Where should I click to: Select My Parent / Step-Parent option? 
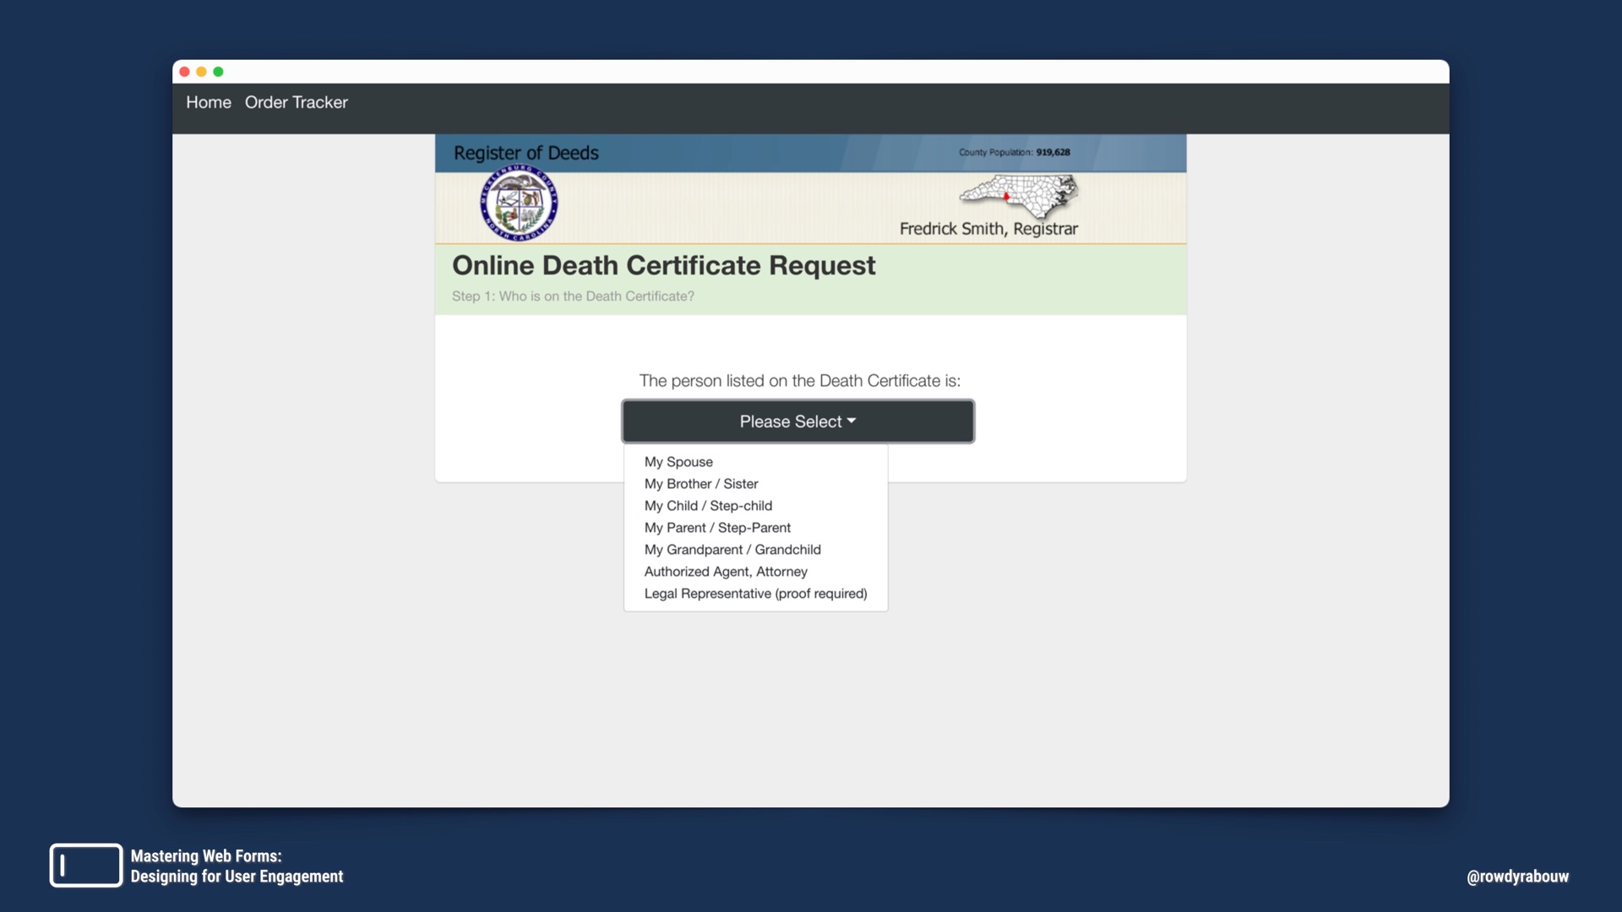click(x=717, y=528)
